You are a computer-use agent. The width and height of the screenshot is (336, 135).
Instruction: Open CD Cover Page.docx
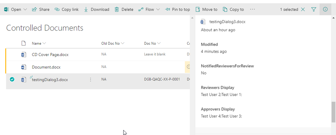50,55
